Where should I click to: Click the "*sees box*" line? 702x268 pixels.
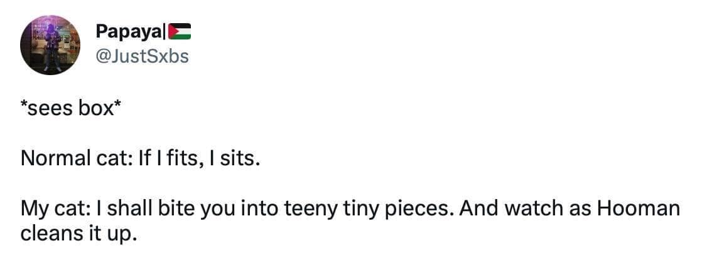point(70,108)
